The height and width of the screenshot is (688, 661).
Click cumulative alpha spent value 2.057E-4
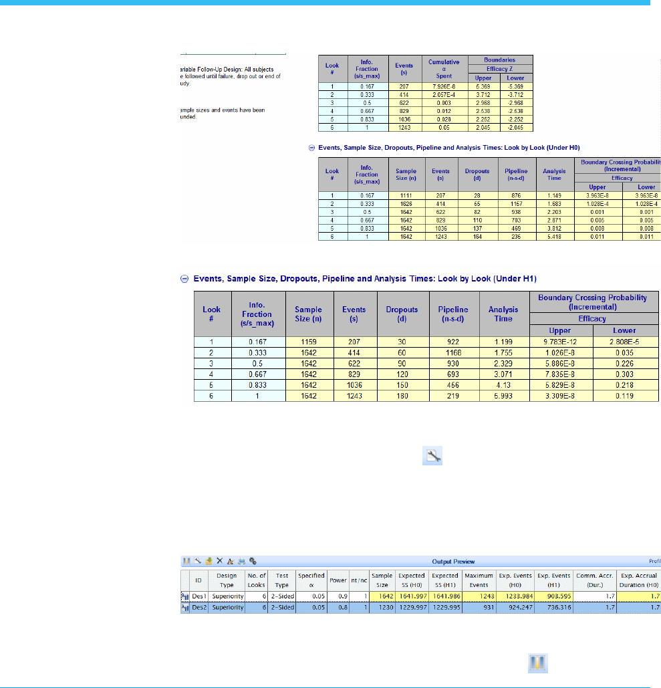point(444,95)
